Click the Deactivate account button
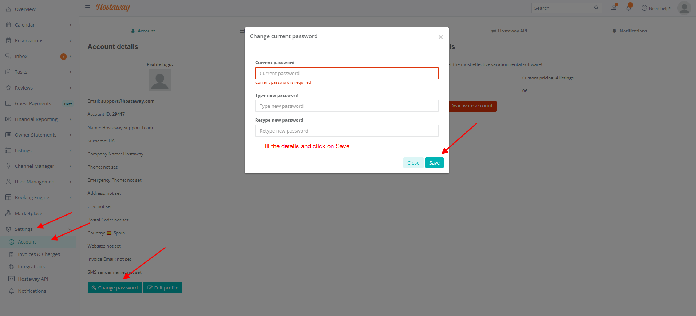This screenshot has height=316, width=696. click(x=472, y=106)
